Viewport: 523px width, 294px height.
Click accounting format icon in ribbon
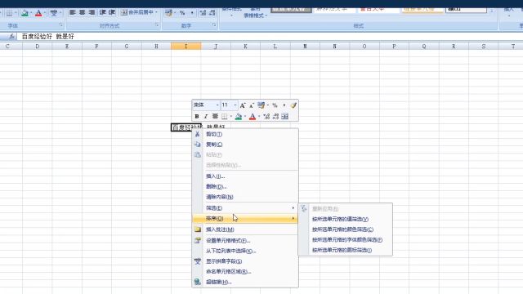point(168,13)
